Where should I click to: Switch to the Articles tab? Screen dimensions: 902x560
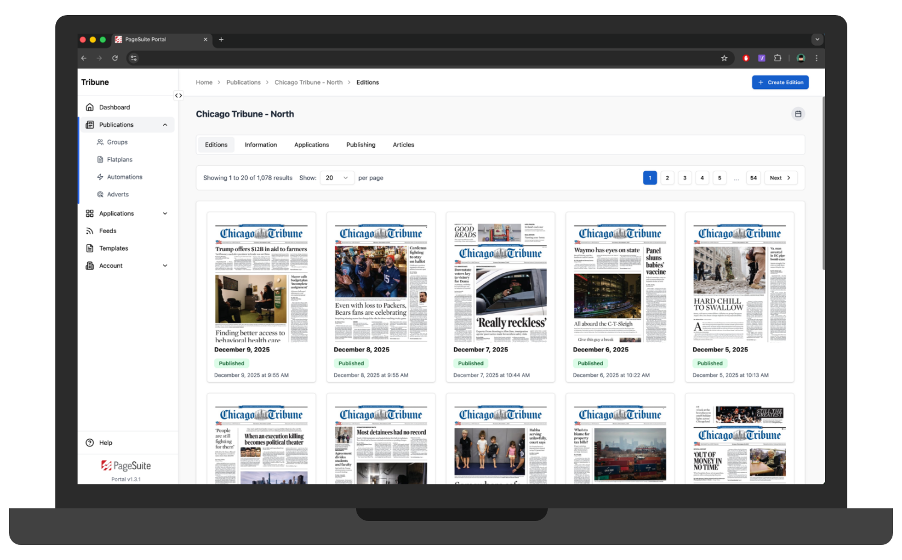coord(403,145)
